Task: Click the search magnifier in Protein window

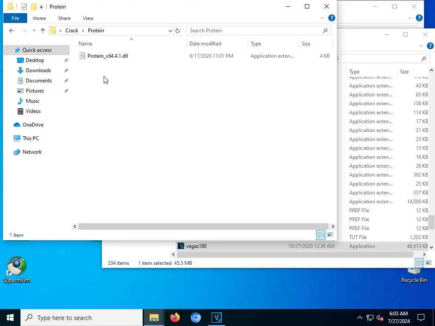Action: point(325,31)
